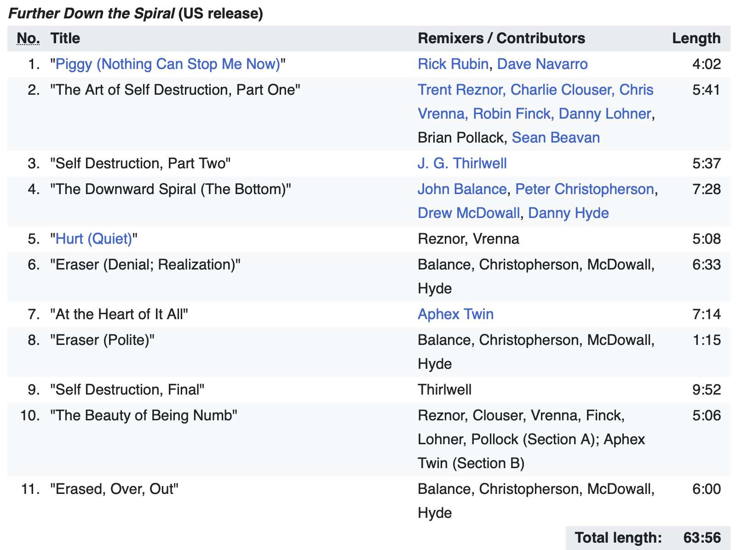736x550 pixels.
Task: Click the "Length" column header
Action: [696, 38]
